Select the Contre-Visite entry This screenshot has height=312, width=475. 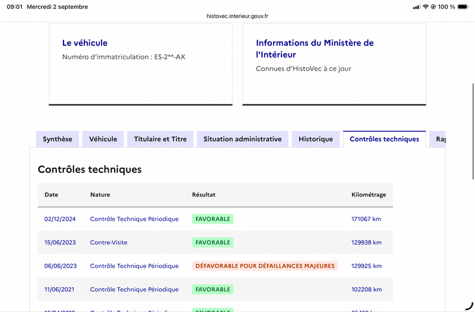click(109, 242)
